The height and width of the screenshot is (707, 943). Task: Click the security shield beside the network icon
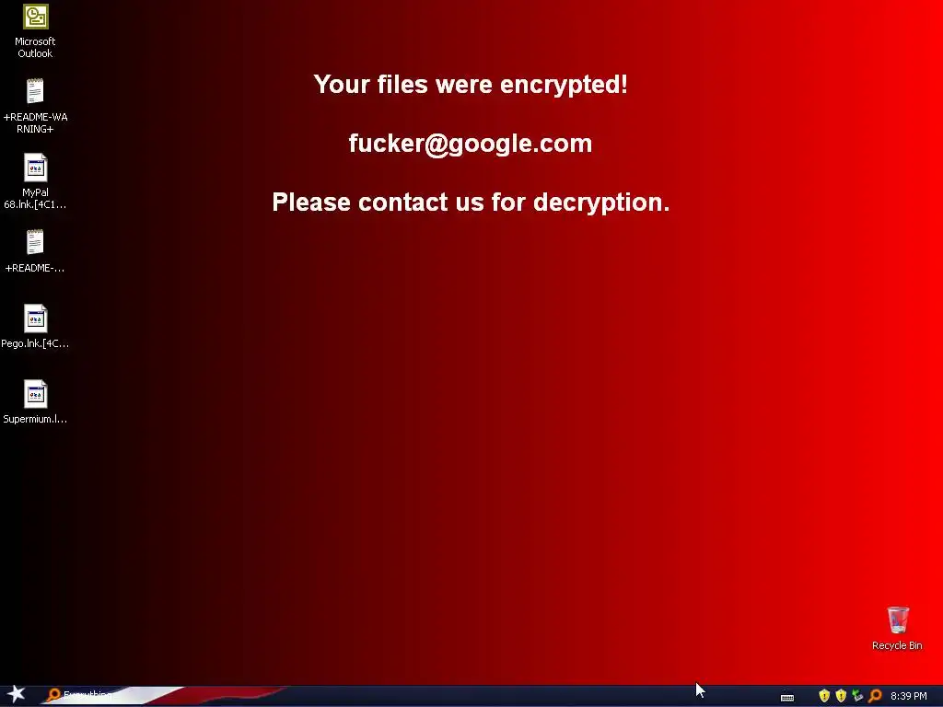pyautogui.click(x=841, y=696)
